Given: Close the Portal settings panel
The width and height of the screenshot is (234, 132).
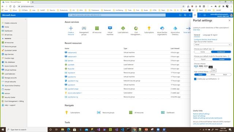Looking at the screenshot, I should 230,21.
